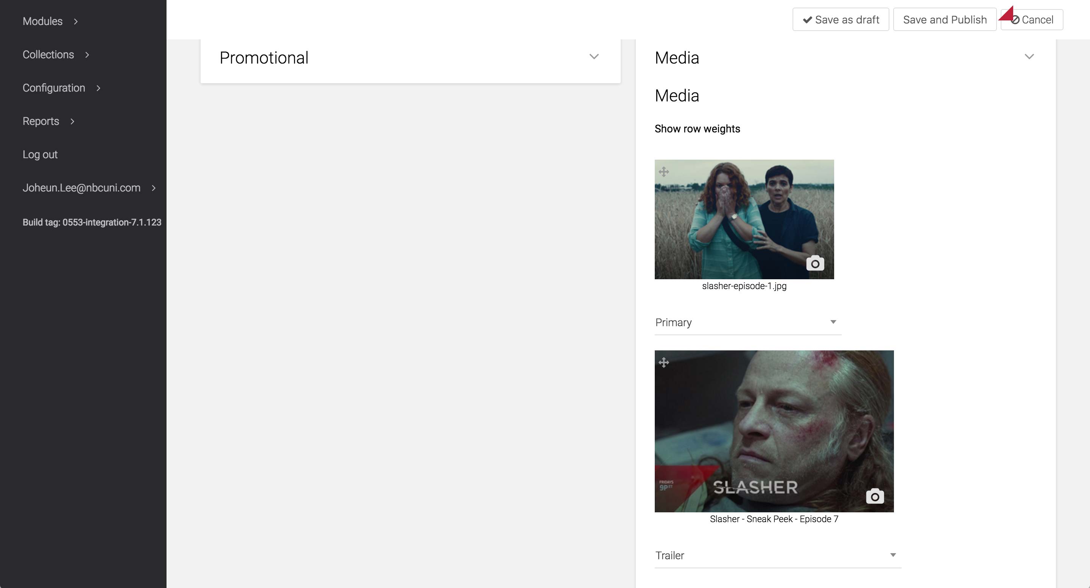
Task: Click chevron arrow beside Configuration
Action: pyautogui.click(x=98, y=88)
